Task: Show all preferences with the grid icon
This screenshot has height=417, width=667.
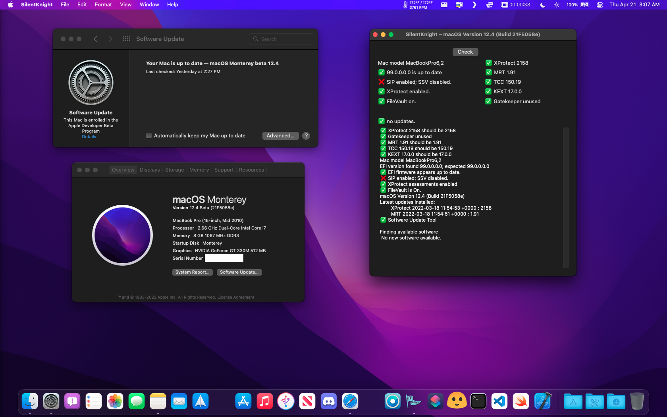Action: pos(127,39)
